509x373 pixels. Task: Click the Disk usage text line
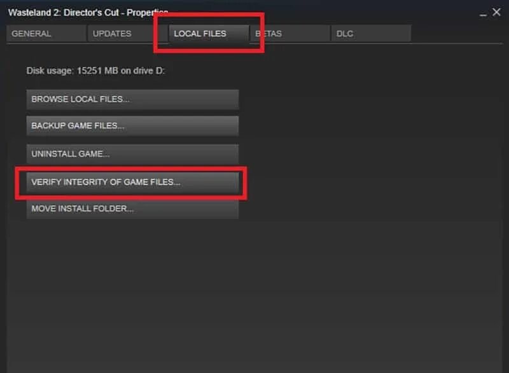[x=95, y=71]
